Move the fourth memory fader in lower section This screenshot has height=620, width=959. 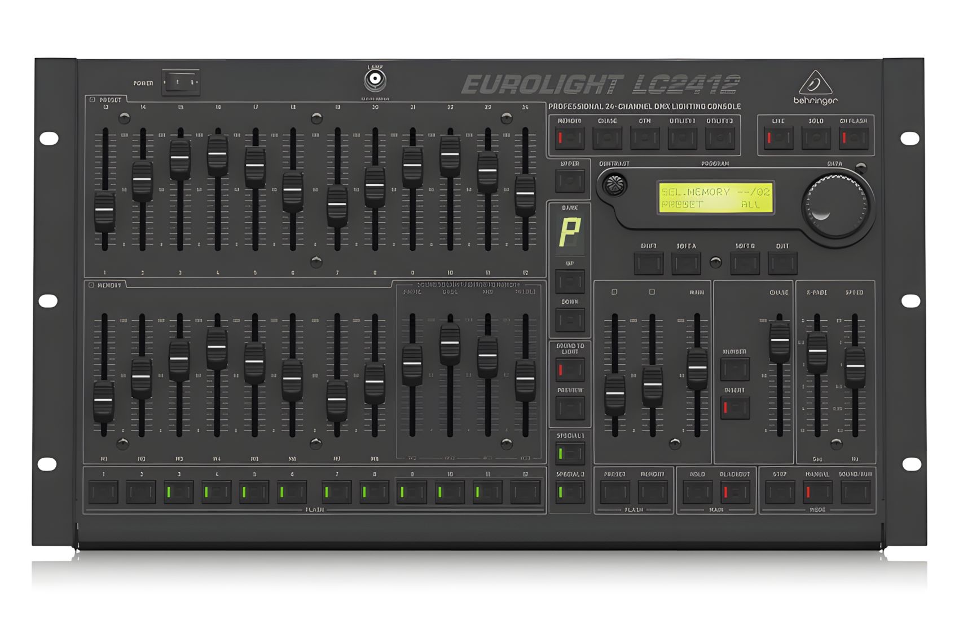pyautogui.click(x=217, y=349)
